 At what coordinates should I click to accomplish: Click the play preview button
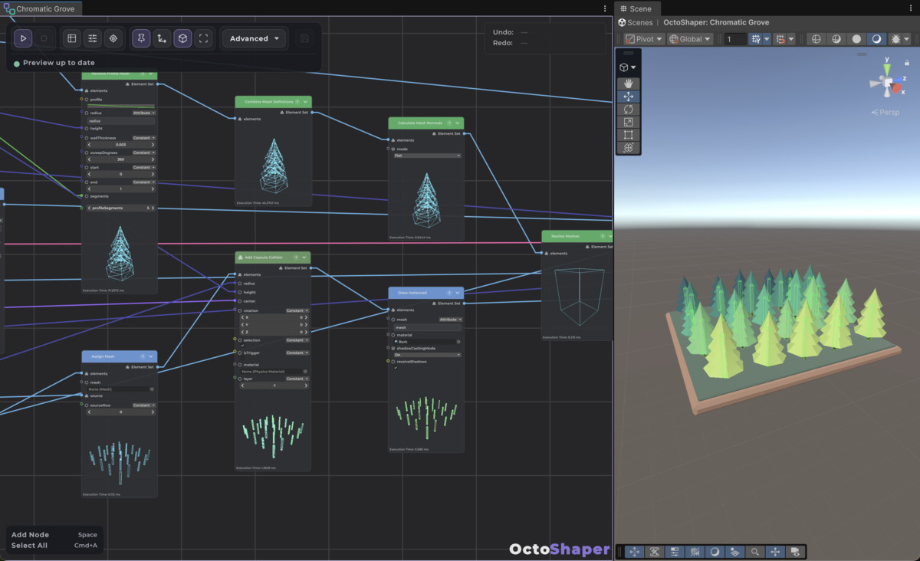tap(23, 38)
